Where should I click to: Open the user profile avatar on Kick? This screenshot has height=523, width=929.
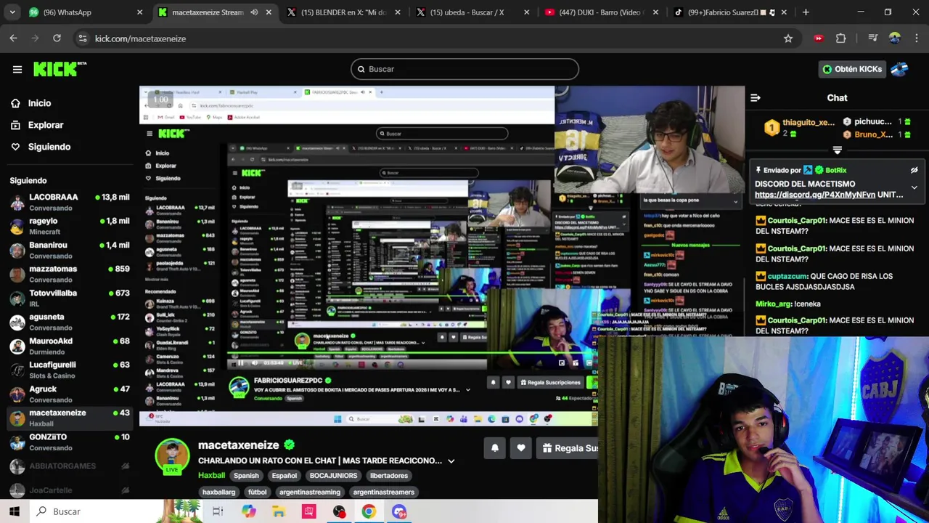tap(899, 69)
